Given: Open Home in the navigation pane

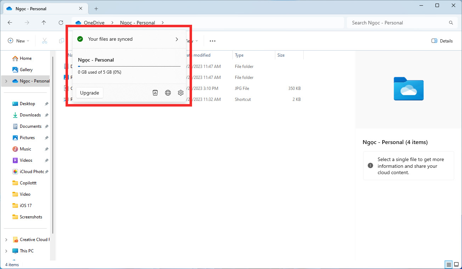Looking at the screenshot, I should coord(26,58).
